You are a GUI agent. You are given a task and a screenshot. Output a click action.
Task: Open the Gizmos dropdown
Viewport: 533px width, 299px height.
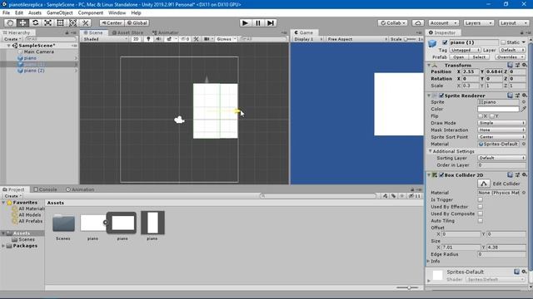[227, 39]
